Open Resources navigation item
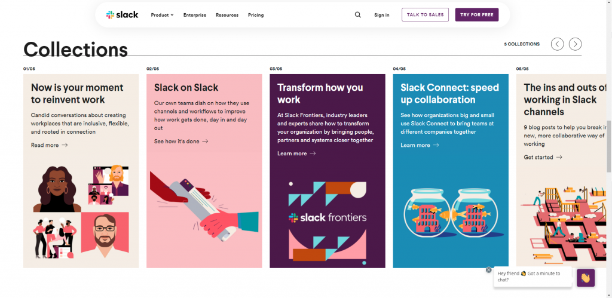 227,15
